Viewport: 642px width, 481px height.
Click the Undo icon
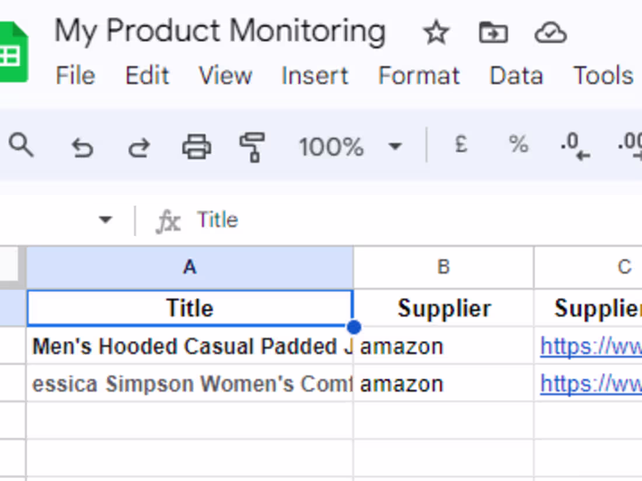82,147
